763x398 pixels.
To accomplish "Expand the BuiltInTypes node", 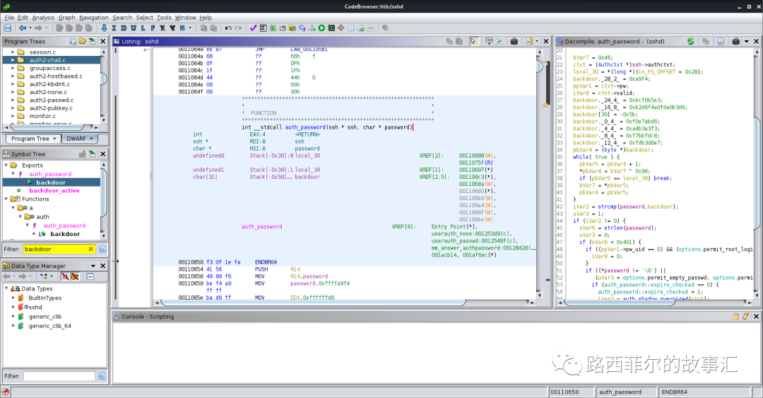I will tap(13, 298).
